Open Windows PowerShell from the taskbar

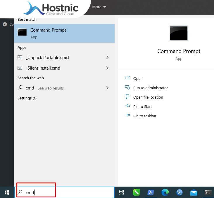151,192
